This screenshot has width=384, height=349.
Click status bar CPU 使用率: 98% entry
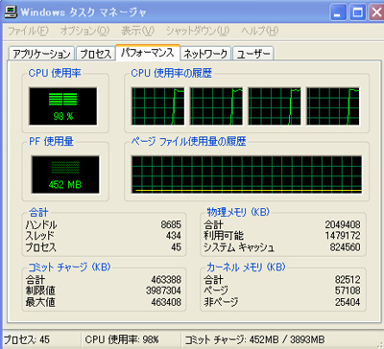click(122, 339)
